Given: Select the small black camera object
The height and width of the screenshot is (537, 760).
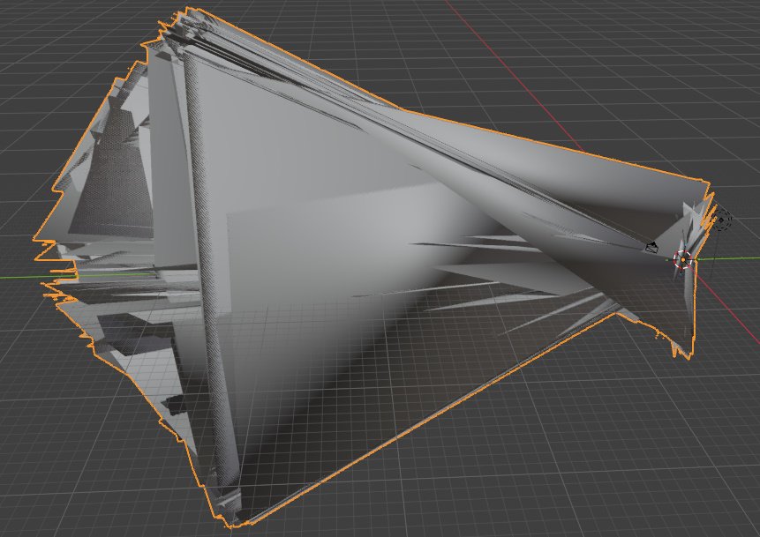Looking at the screenshot, I should point(651,248).
